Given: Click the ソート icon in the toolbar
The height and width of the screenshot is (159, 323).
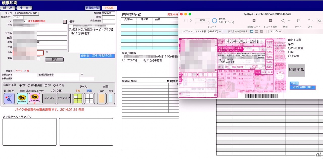Looking at the screenshot, I should tap(298, 21).
